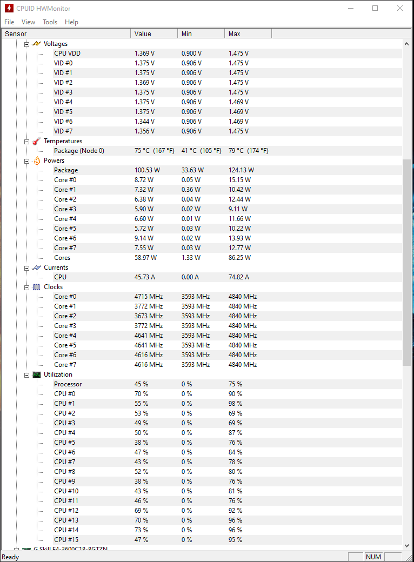Click the Currents wave icon
The width and height of the screenshot is (414, 562).
tap(37, 267)
